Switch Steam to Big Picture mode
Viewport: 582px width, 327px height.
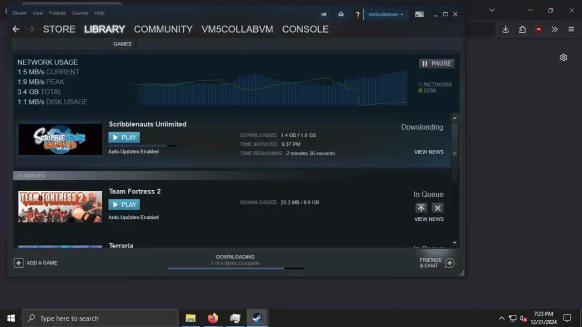(420, 14)
